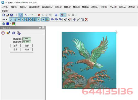138x100 pixels.
Task: Click the node icon with black X
Action: (x=65, y=19)
